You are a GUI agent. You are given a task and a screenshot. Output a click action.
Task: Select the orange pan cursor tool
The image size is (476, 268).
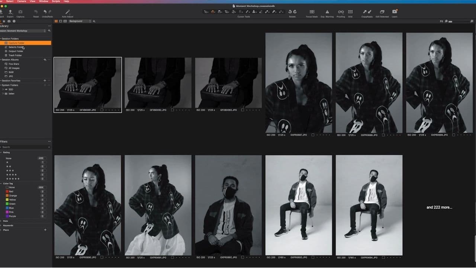point(213,12)
